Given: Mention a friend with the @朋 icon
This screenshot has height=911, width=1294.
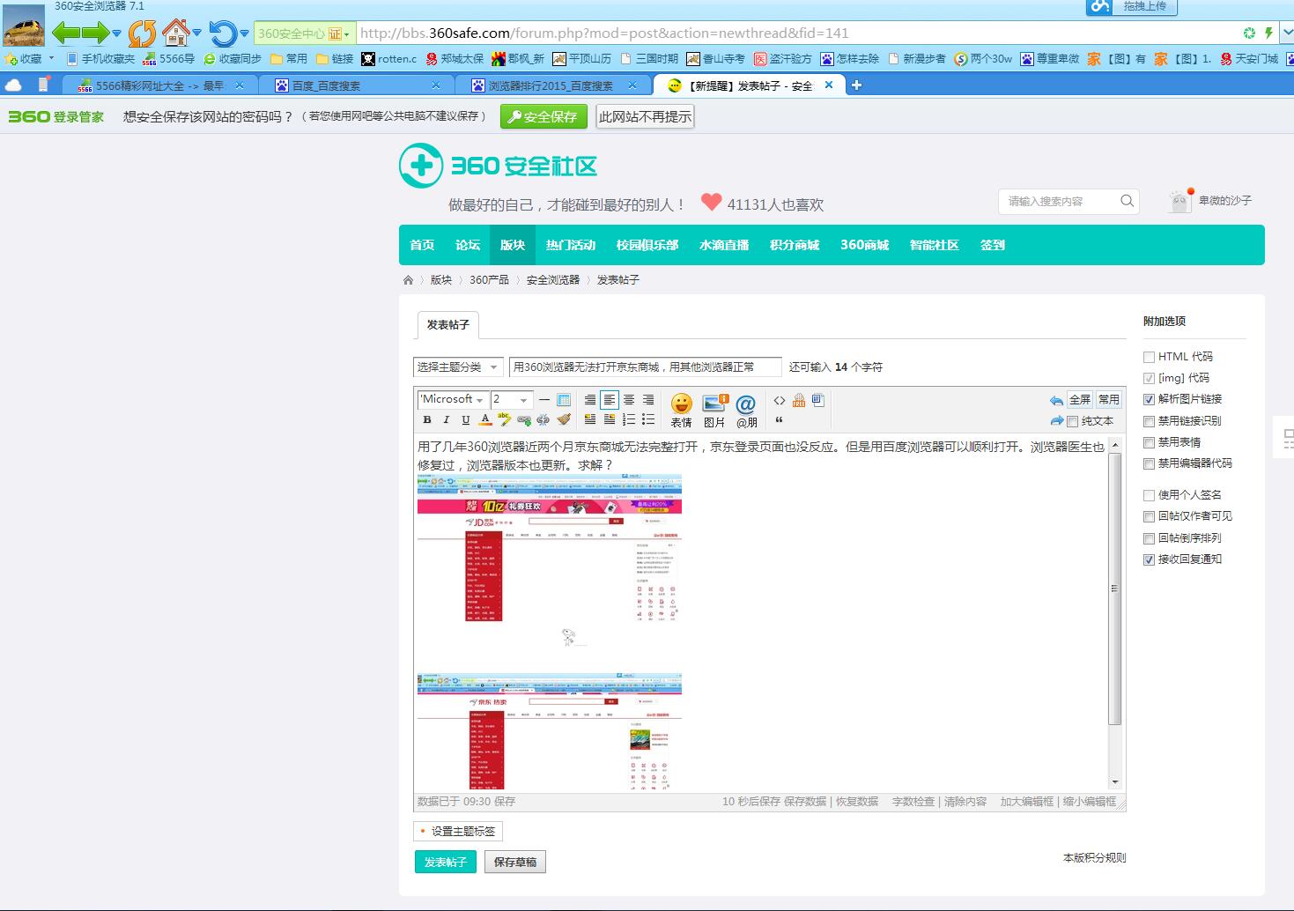Looking at the screenshot, I should click(746, 411).
